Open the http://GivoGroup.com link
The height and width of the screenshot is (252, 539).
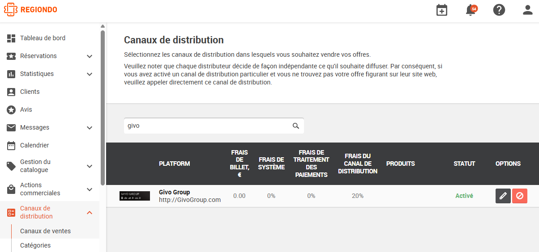(190, 200)
